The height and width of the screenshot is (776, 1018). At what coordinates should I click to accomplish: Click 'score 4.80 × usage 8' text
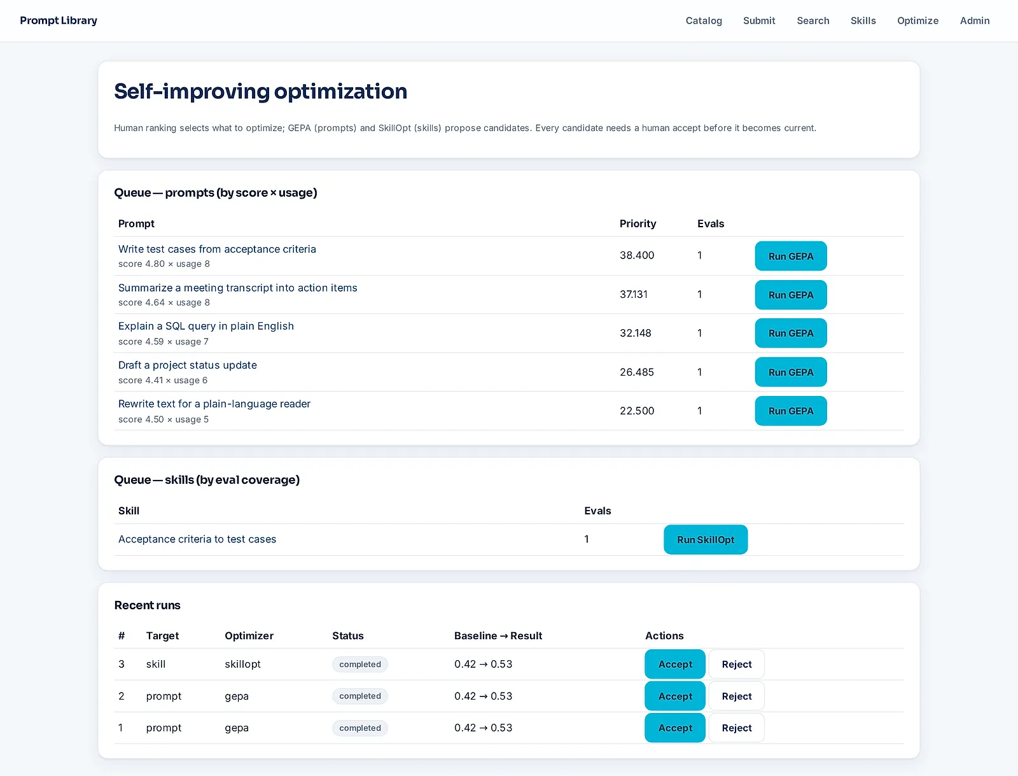164,264
